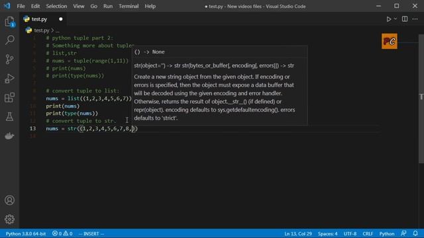Click '# python tuple part 2:' comment
This screenshot has width=424, height=238.
(79, 38)
